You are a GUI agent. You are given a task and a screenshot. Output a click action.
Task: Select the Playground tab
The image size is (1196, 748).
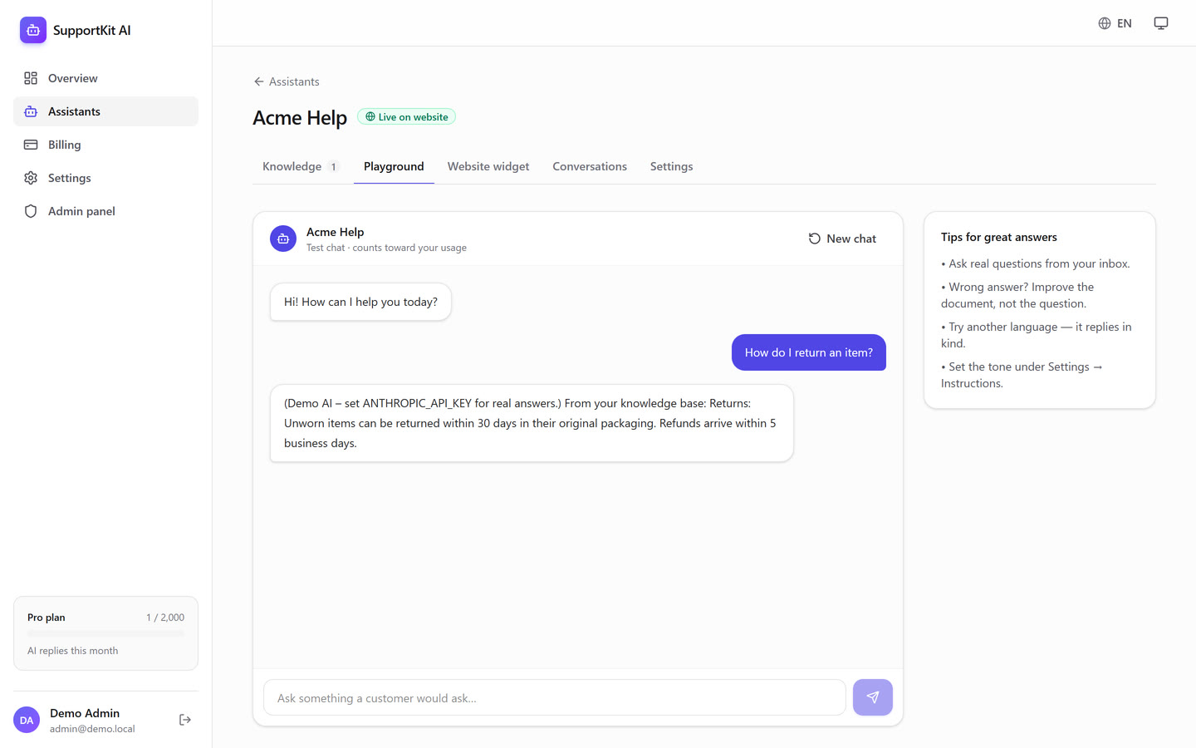point(394,166)
